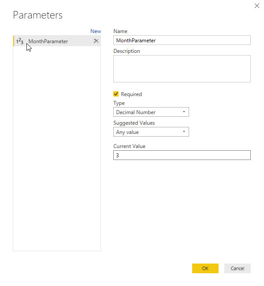Click inside the empty Description text box
This screenshot has width=264, height=286.
[182, 69]
